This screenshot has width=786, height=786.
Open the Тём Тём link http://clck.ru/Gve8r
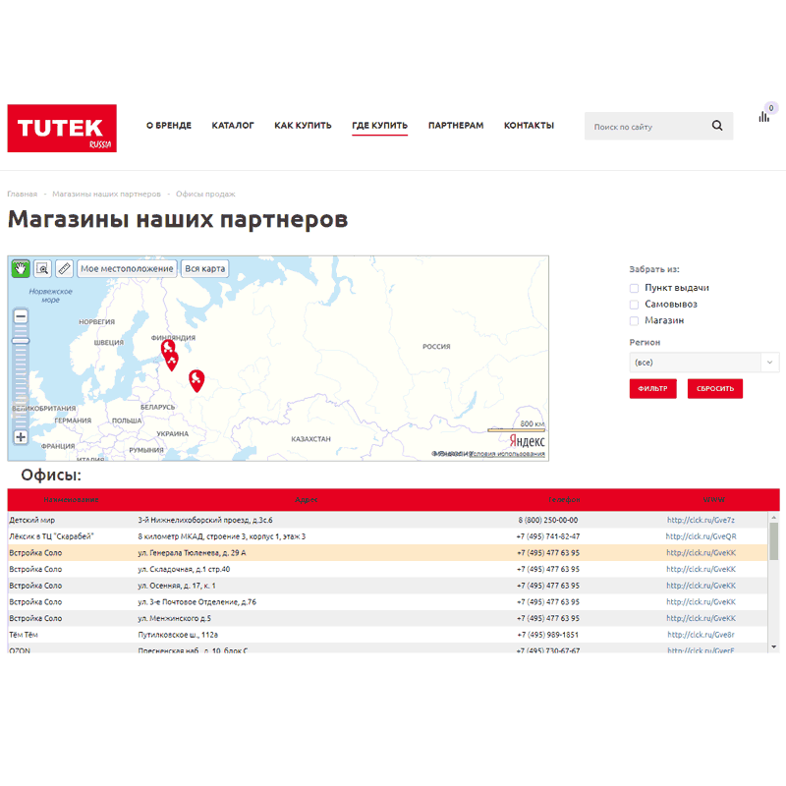(701, 635)
